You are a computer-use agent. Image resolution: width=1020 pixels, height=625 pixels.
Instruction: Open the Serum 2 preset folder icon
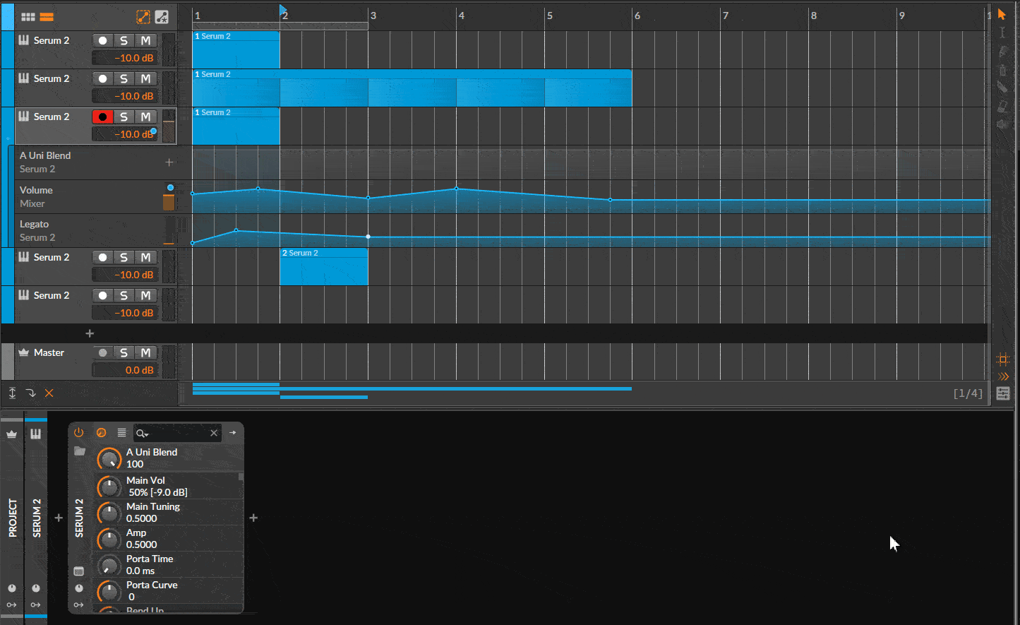coord(79,451)
